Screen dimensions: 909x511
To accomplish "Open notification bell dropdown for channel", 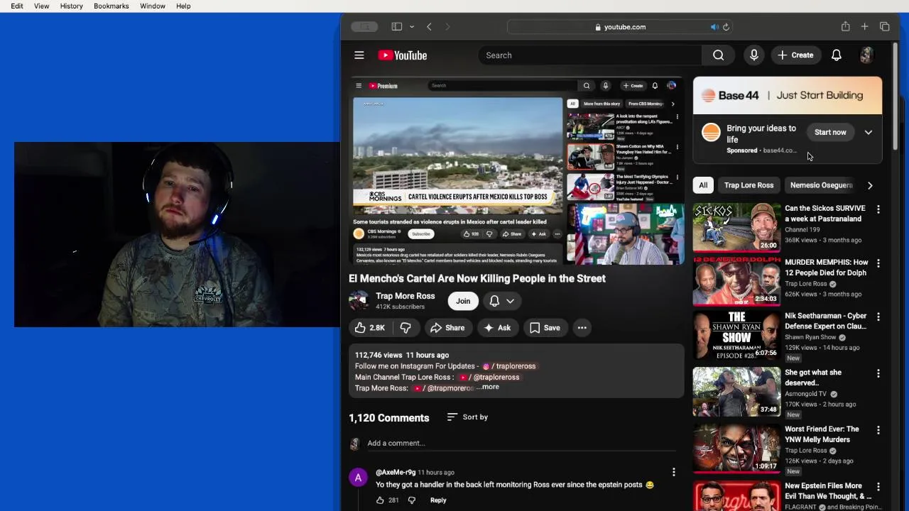I will coord(501,301).
